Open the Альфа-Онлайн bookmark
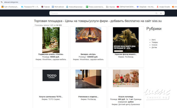Image resolution: width=177 pixels, height=108 pixels. [x=163, y=7]
